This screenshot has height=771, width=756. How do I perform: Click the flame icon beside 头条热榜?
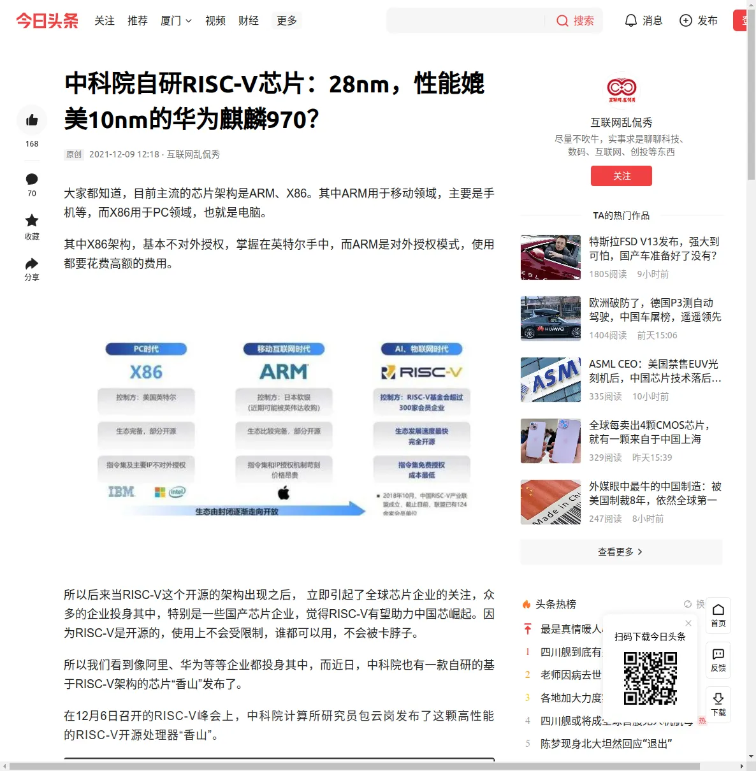[x=527, y=604]
